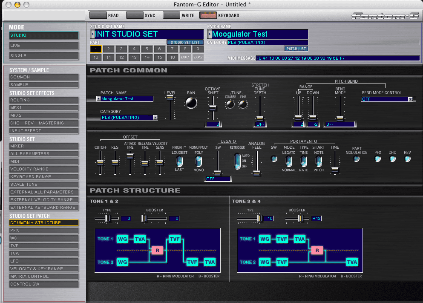This screenshot has width=423, height=303.
Task: Click the Tone 1 & 2 TYPE value 6
Action: click(126, 218)
